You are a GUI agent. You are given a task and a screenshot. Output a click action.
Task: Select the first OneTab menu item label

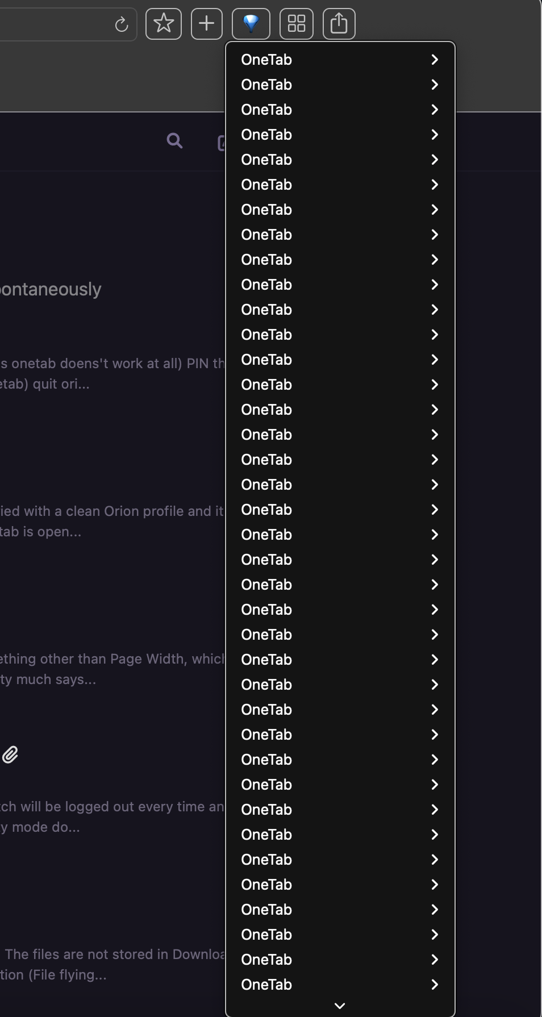pyautogui.click(x=266, y=60)
